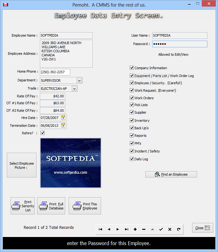The height and width of the screenshot is (252, 218).
Task: Cancel the edit with the X navigator icon
Action: 170,229
